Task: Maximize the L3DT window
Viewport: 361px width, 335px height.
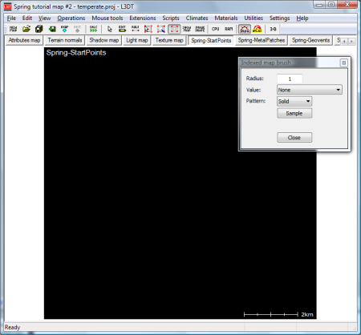Action: [331, 5]
